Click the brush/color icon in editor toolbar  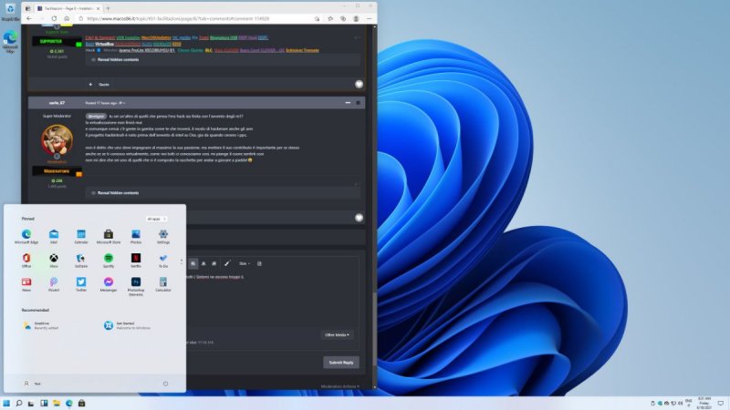tap(226, 263)
